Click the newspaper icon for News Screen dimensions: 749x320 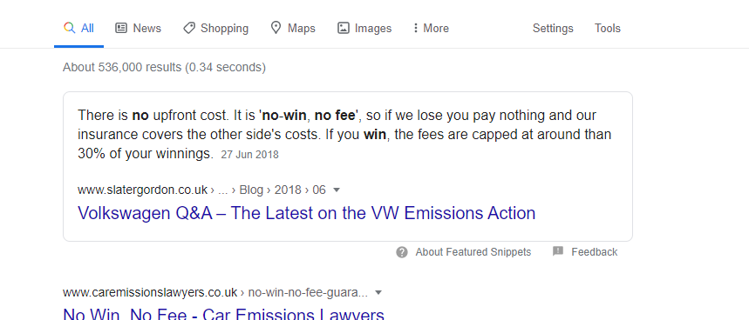click(x=121, y=28)
